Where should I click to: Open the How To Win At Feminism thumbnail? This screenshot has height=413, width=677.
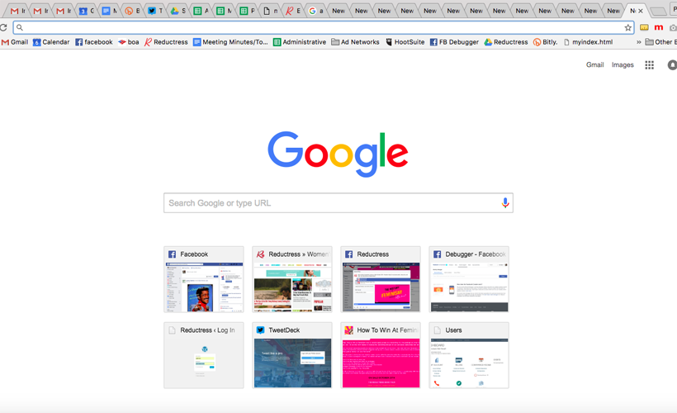point(381,355)
